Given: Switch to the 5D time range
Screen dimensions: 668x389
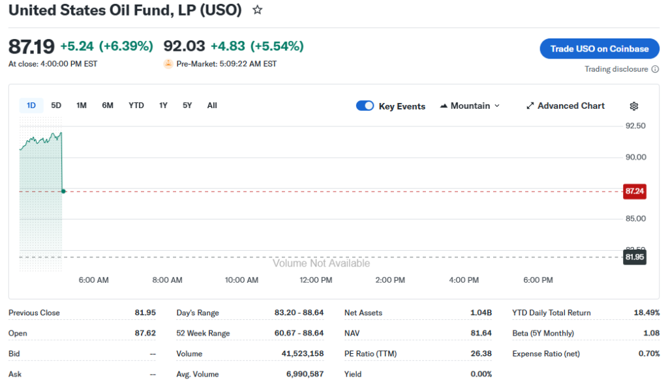Looking at the screenshot, I should (x=56, y=106).
